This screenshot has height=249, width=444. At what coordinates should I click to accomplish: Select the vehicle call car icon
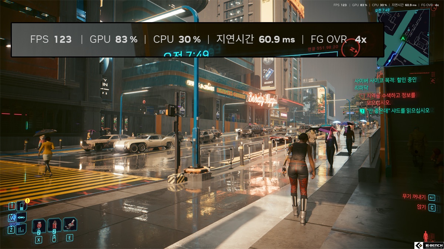coord(21,218)
